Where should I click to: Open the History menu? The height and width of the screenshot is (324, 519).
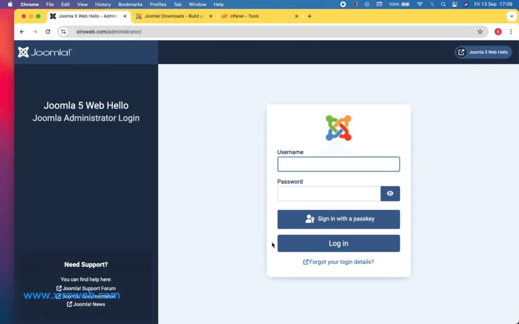pyautogui.click(x=103, y=4)
